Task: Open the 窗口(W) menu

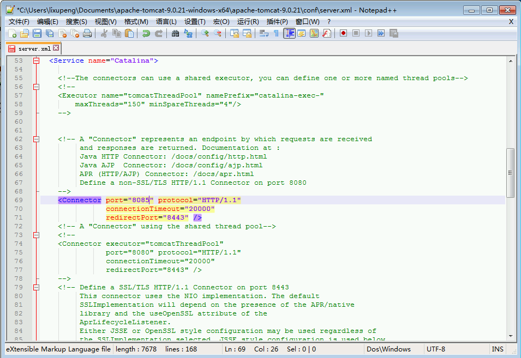Action: pyautogui.click(x=307, y=22)
